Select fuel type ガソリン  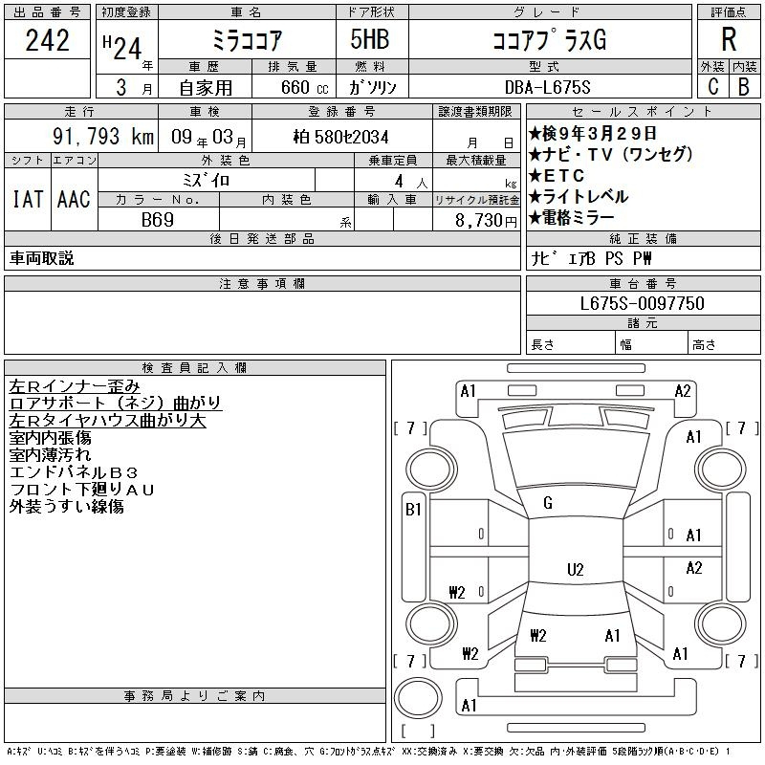pos(372,88)
